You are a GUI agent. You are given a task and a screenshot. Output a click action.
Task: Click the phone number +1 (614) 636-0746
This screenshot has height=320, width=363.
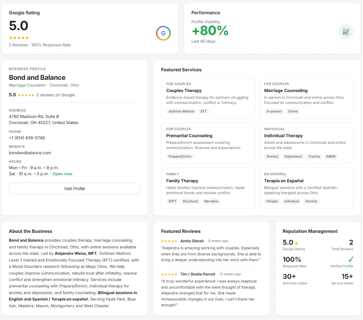27,138
